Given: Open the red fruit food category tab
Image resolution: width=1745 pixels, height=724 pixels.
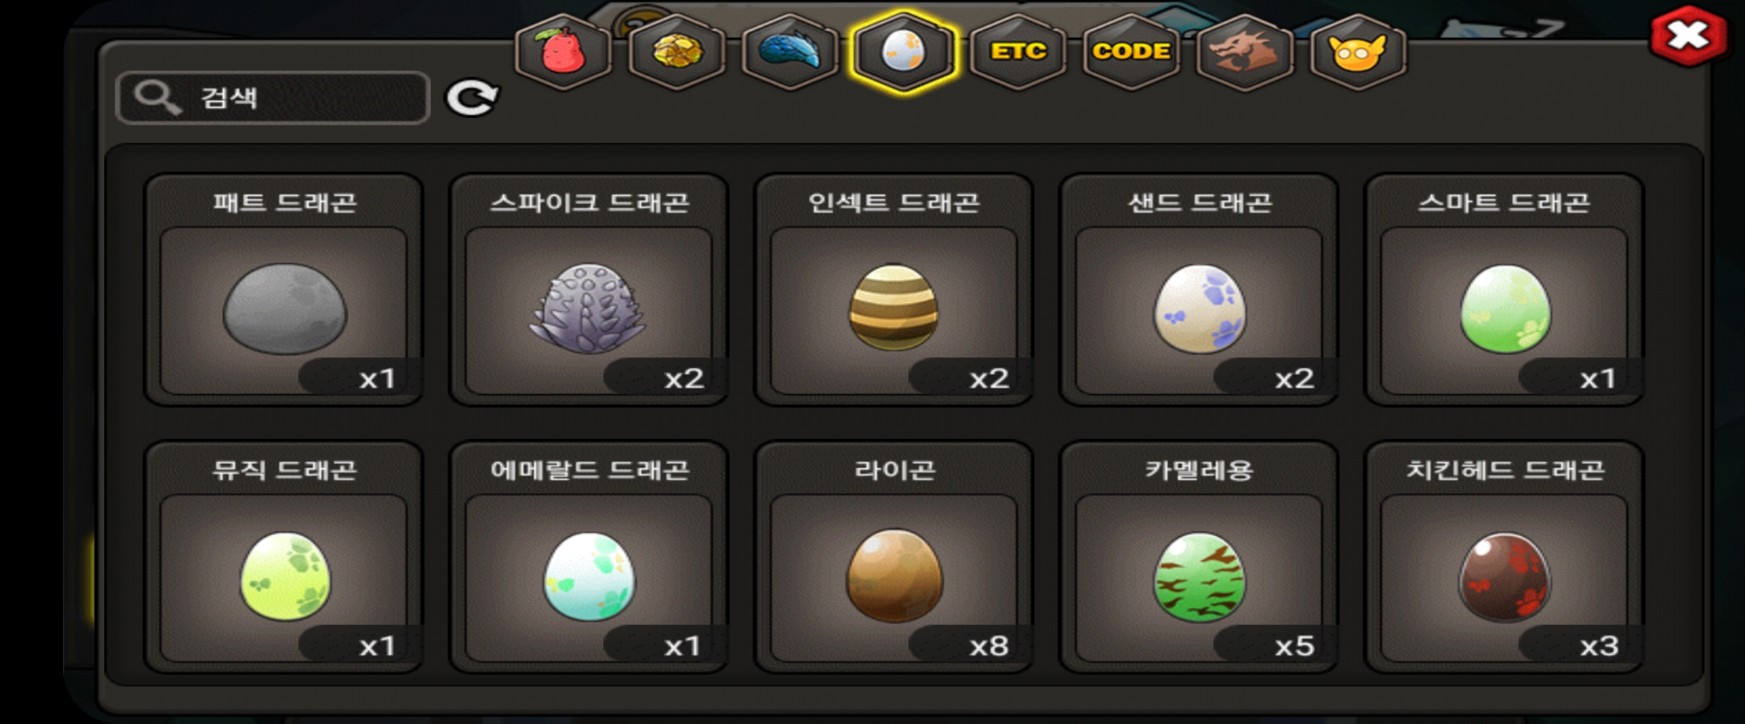Looking at the screenshot, I should tap(563, 52).
